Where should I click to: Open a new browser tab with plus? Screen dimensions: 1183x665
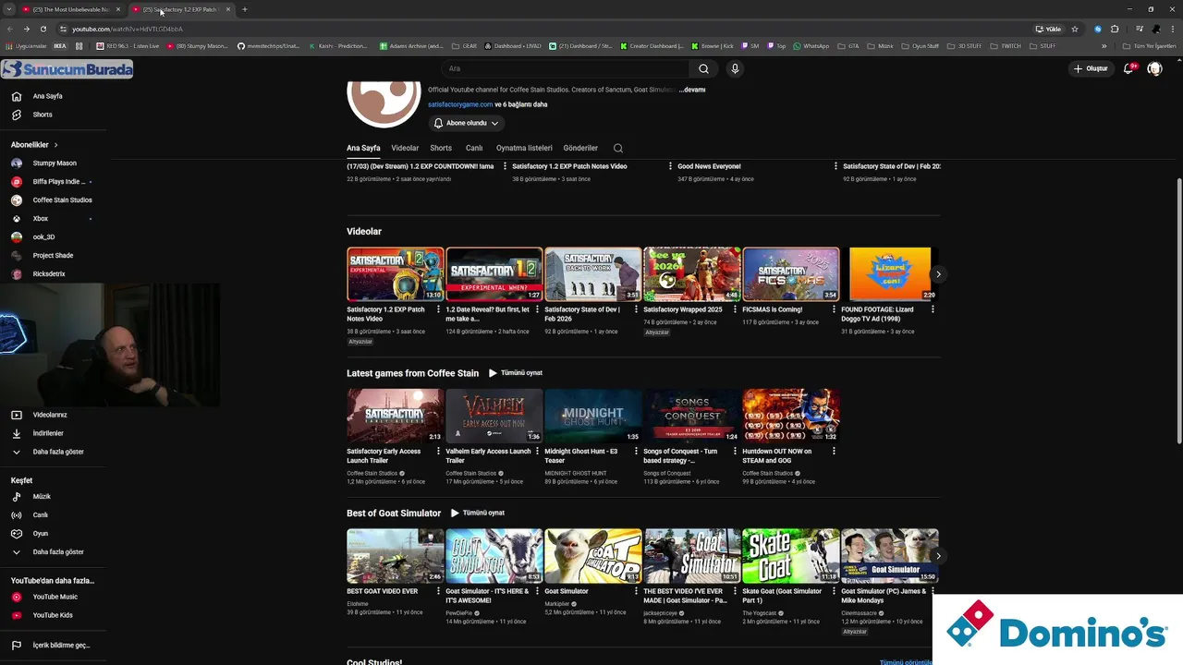click(x=245, y=9)
